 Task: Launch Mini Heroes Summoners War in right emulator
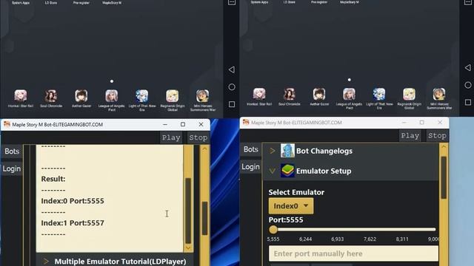pyautogui.click(x=439, y=94)
